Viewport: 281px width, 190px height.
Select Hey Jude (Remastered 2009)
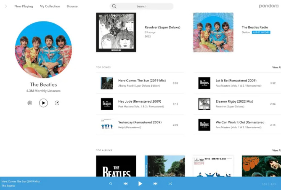pos(140,101)
